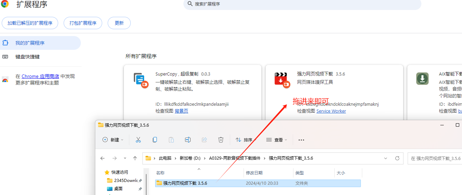Click the 搜索扩展程序 search field
This screenshot has height=195, width=462.
pos(302,4)
